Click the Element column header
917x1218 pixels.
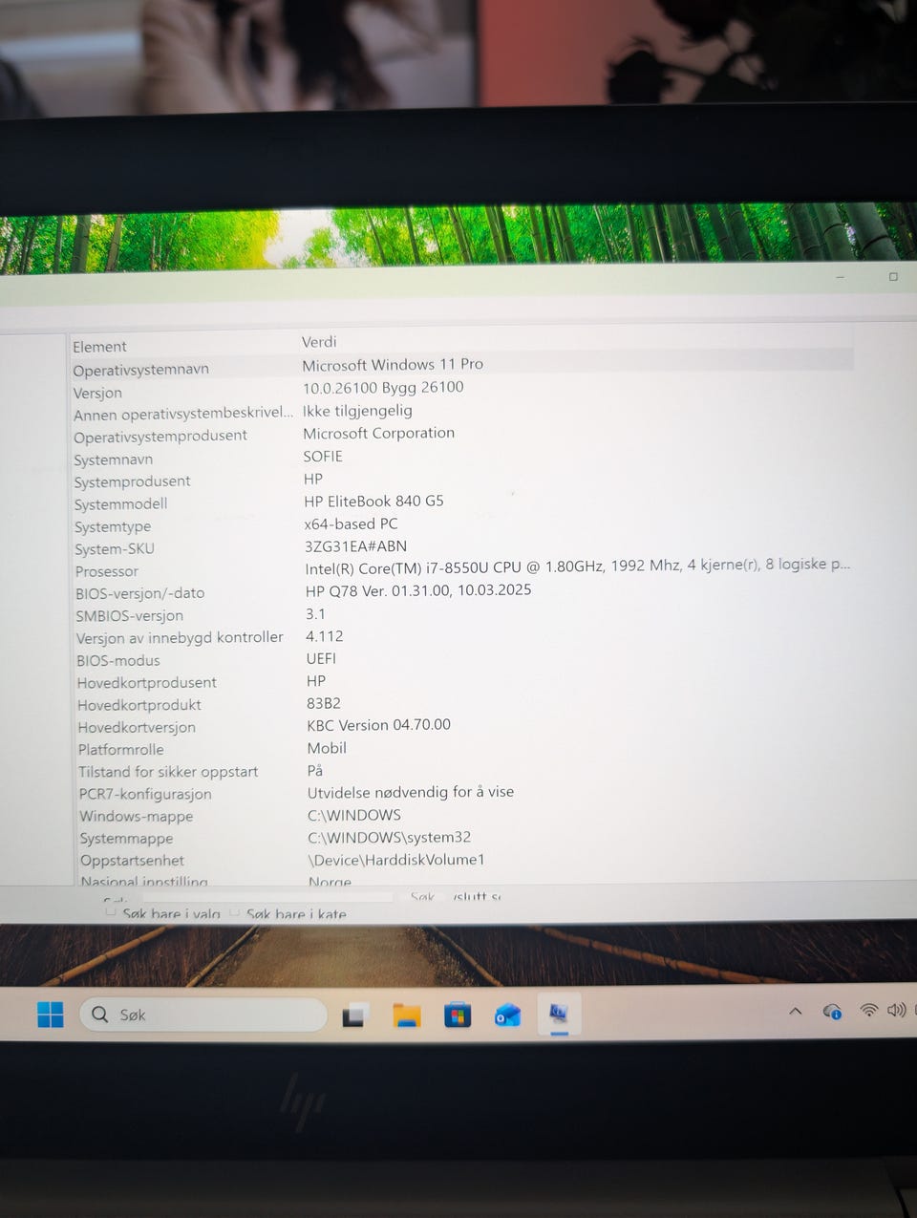(99, 347)
